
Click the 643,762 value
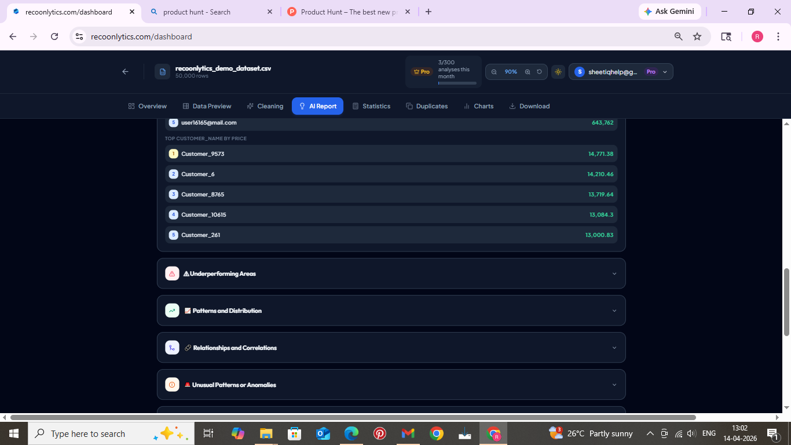pyautogui.click(x=602, y=123)
